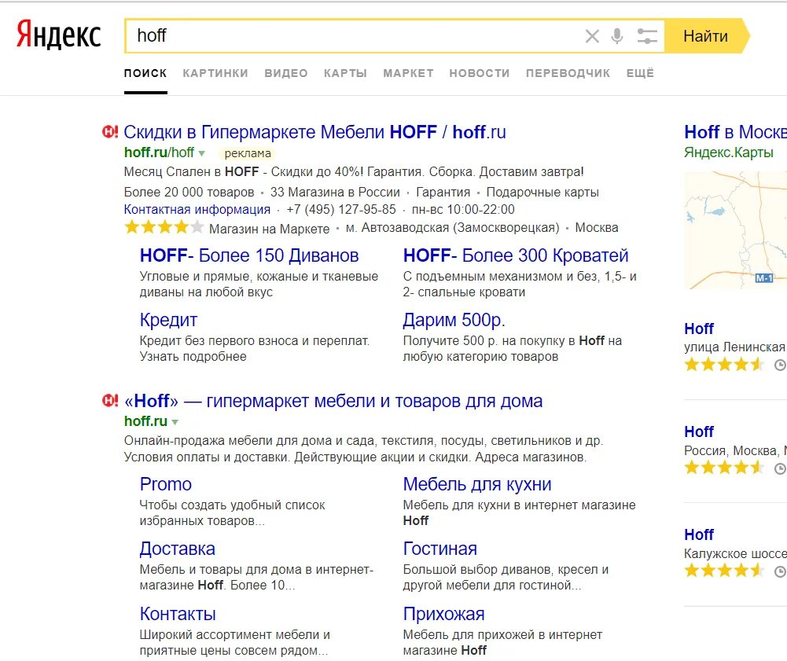Click Подарочные карты text in ad
The height and width of the screenshot is (661, 787).
tap(542, 193)
